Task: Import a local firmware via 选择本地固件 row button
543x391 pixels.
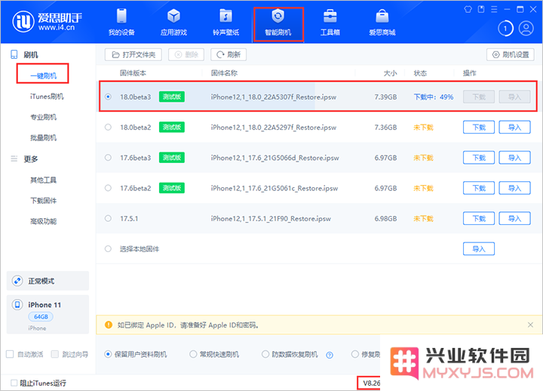Action: [x=479, y=249]
